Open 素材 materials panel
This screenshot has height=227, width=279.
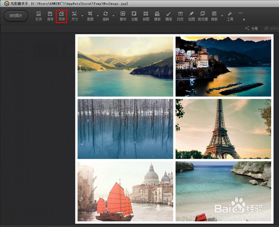click(123, 16)
